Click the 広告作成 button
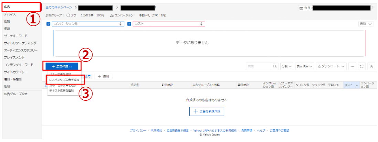Viewport: 378px width, 142px height. click(62, 66)
